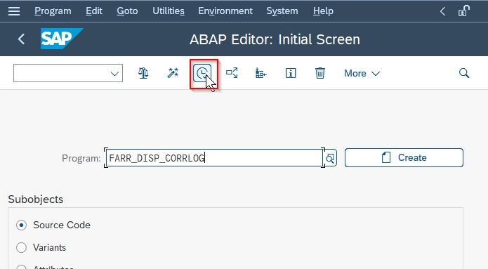Screen dimensions: 488x269
Task: Click the Execute clock icon
Action: coord(202,74)
